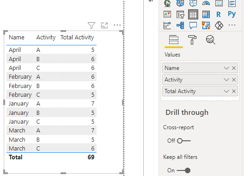
Task: Select the Power Apps visual icon
Action: click(219, 25)
